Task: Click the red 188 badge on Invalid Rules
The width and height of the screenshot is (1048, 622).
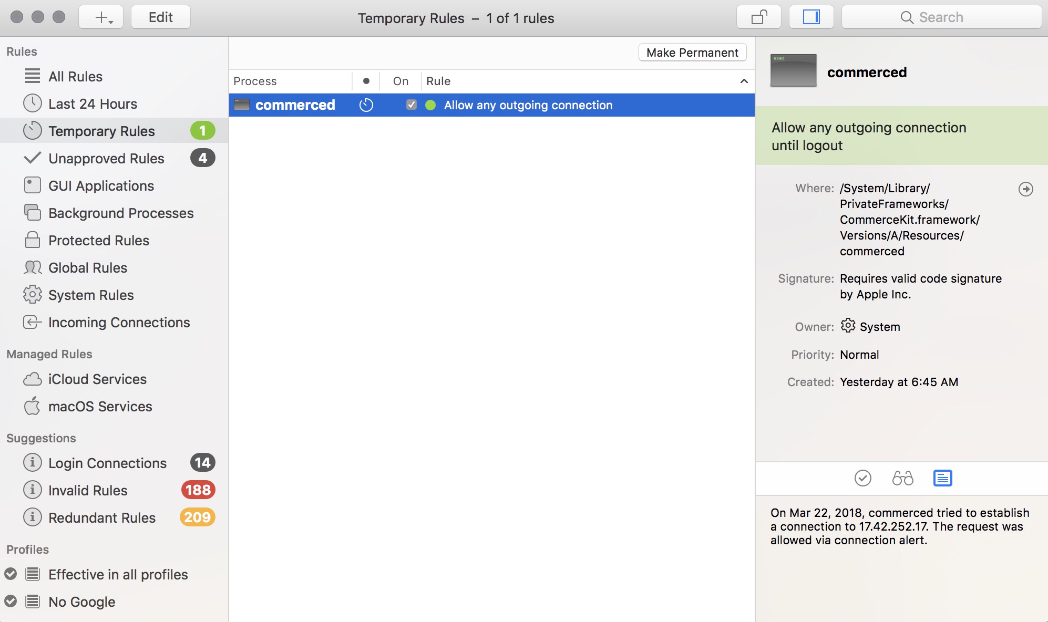Action: coord(198,490)
